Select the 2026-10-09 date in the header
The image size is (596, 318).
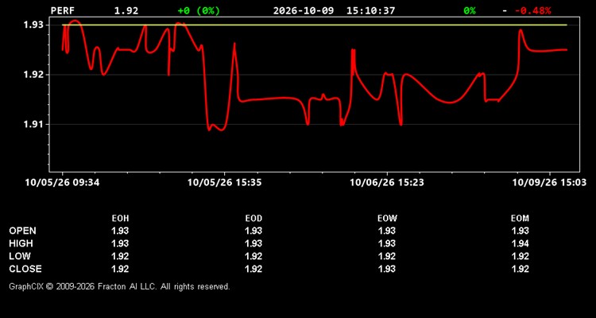pos(304,10)
